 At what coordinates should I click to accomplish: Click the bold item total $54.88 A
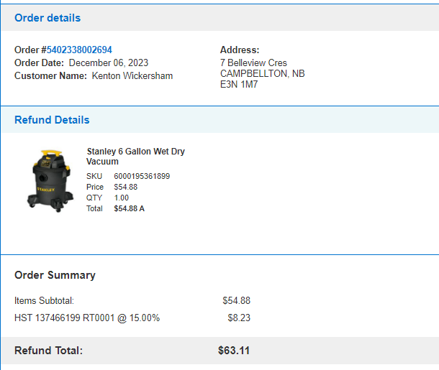tap(129, 208)
